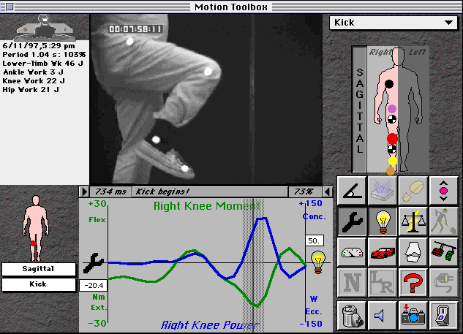Image resolution: width=463 pixels, height=334 pixels.
Task: Click the wrench moment tool button
Action: [350, 220]
